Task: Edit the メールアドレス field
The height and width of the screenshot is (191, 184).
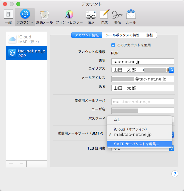Action: pyautogui.click(x=143, y=79)
